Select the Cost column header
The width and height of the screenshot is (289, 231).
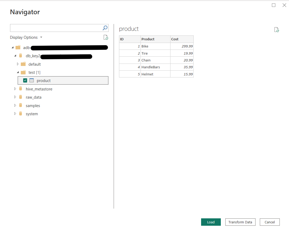(182, 39)
